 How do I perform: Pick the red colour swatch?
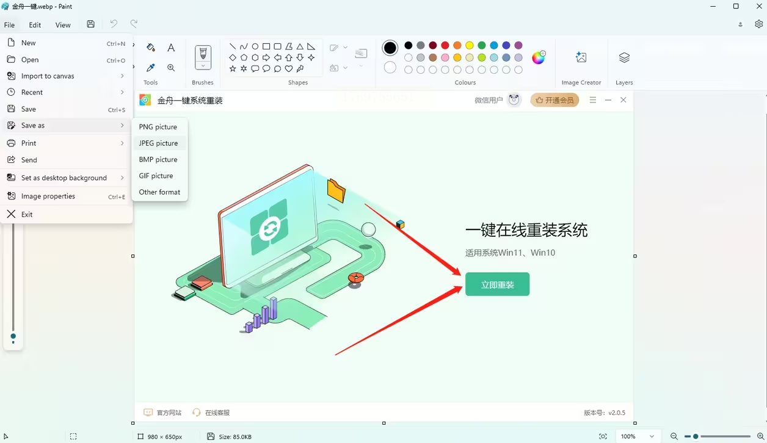tap(445, 45)
